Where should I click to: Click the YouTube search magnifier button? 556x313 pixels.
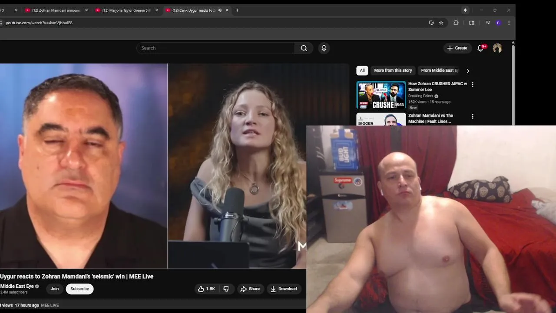pyautogui.click(x=304, y=48)
